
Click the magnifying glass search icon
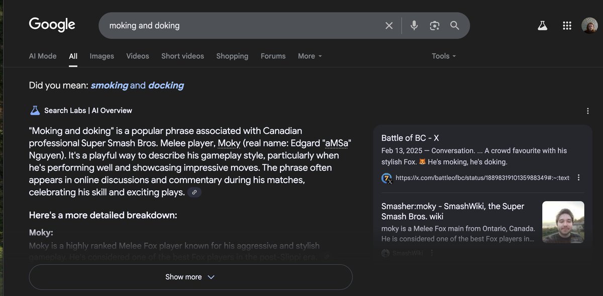click(455, 26)
